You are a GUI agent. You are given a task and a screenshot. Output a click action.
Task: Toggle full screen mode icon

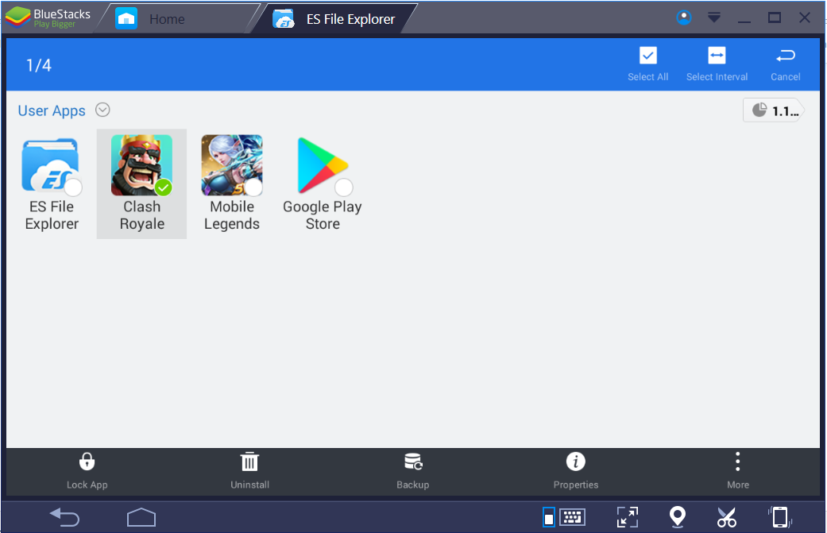point(627,517)
